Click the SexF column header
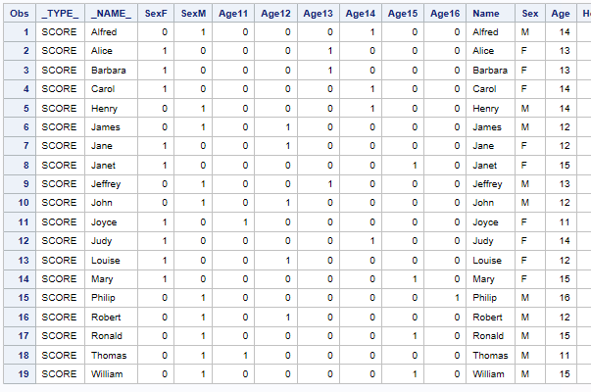The height and width of the screenshot is (392, 591). [155, 14]
